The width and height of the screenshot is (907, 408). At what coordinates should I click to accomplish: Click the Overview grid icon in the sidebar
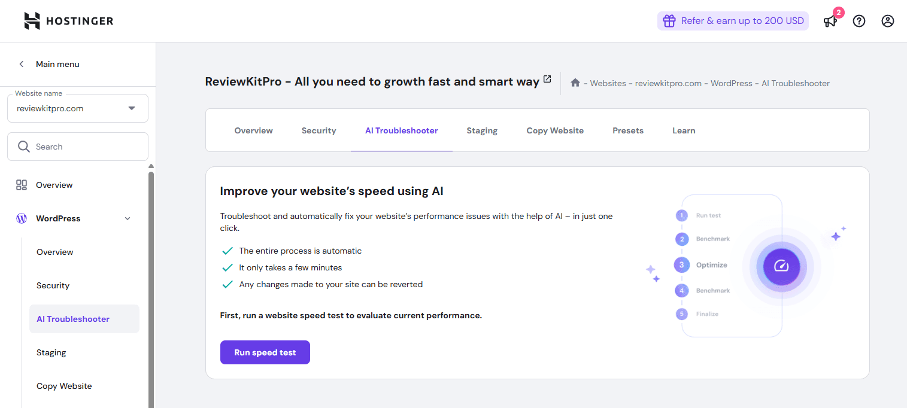(22, 185)
